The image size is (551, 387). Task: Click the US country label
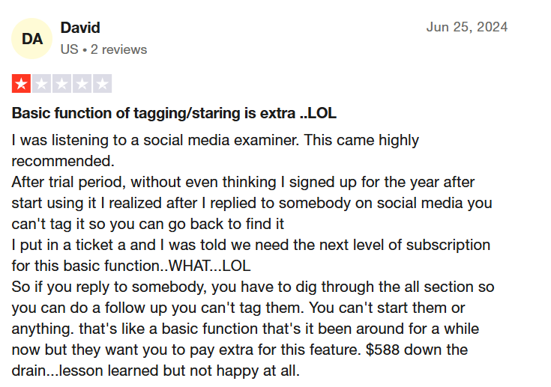pyautogui.click(x=69, y=49)
